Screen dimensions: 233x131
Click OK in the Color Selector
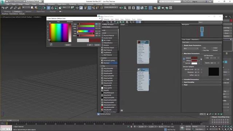[x=90, y=45]
